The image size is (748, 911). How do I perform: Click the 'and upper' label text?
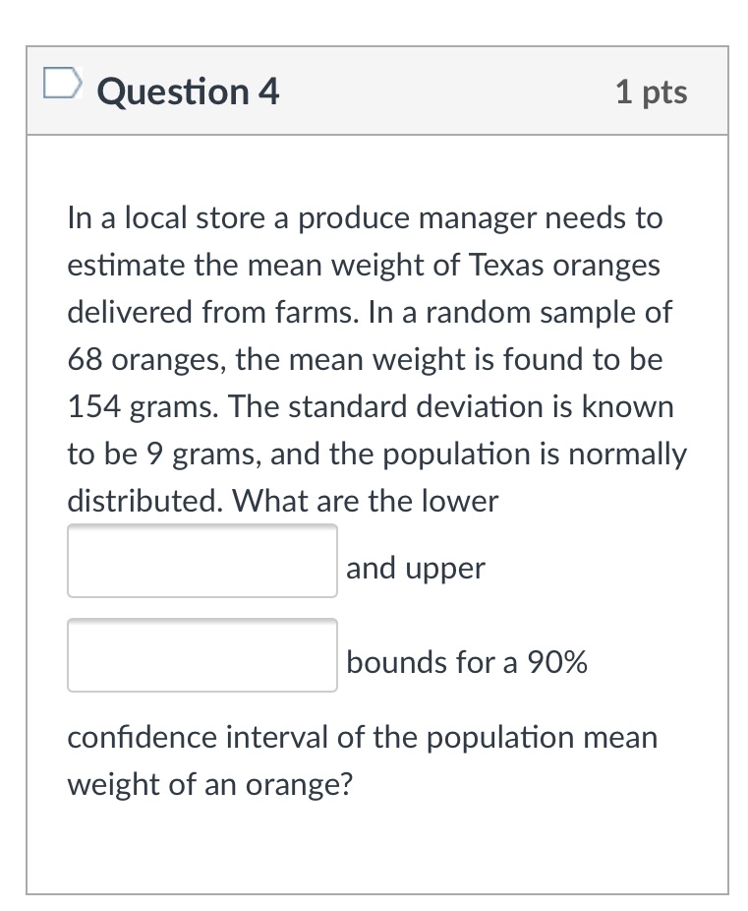(415, 568)
